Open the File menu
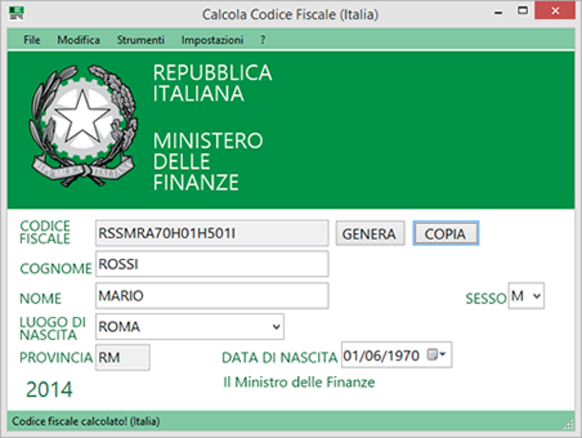The width and height of the screenshot is (582, 438). 31,40
